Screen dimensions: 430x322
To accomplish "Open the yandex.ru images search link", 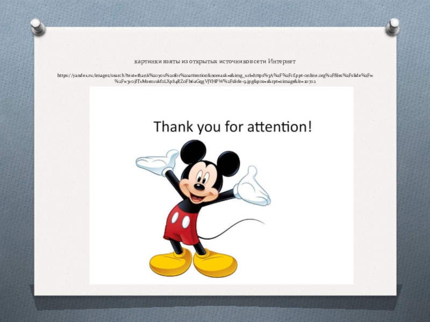I will coord(215,76).
